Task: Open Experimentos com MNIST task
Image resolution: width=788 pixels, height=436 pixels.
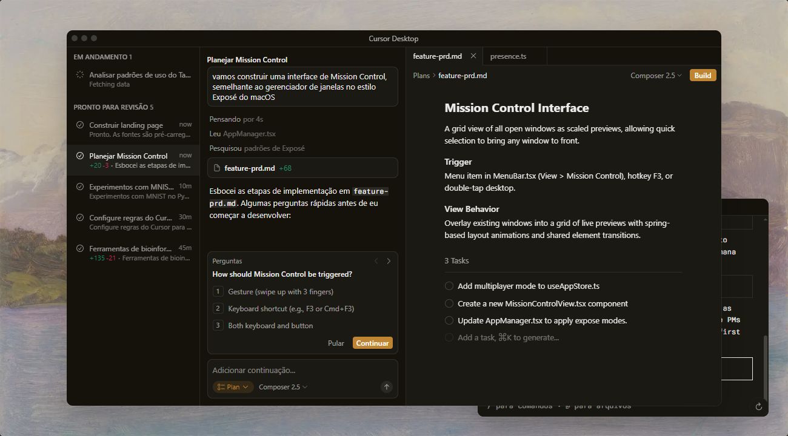Action: coord(133,191)
